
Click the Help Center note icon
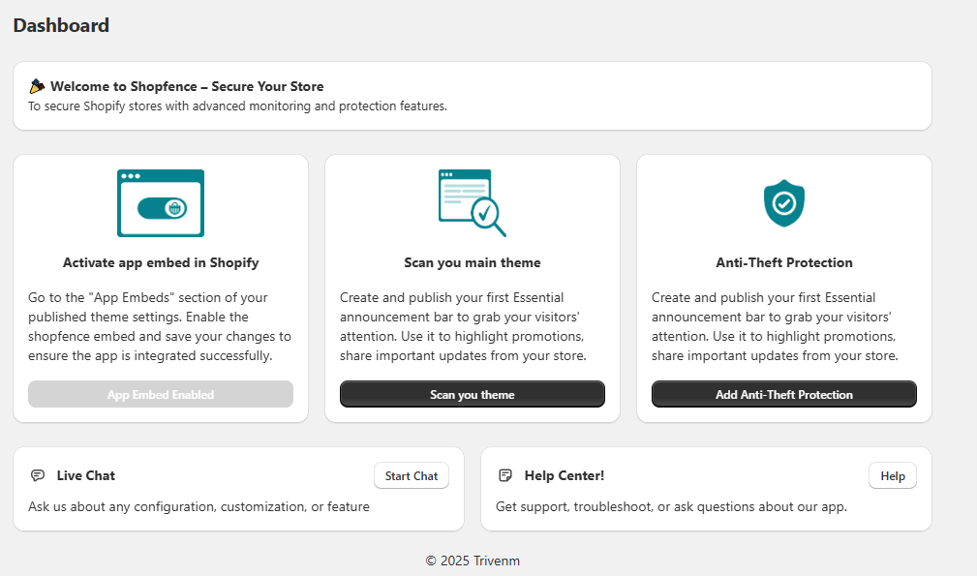pyautogui.click(x=505, y=475)
